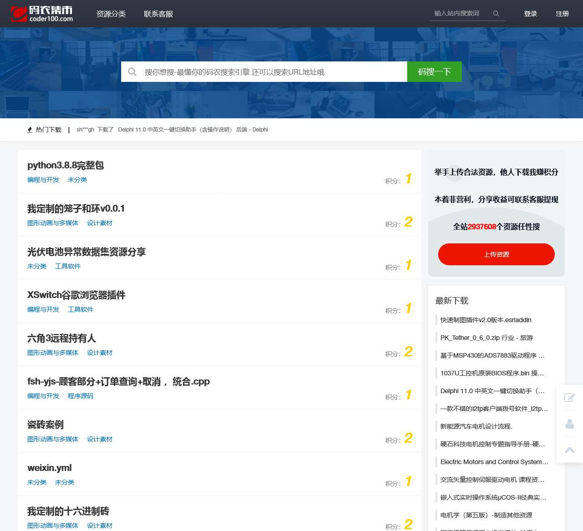The height and width of the screenshot is (531, 583).
Task: Click the coder100.com site logo
Action: click(x=41, y=14)
